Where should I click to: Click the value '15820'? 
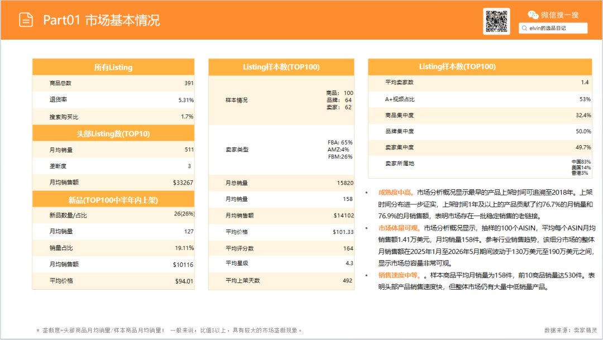(346, 183)
